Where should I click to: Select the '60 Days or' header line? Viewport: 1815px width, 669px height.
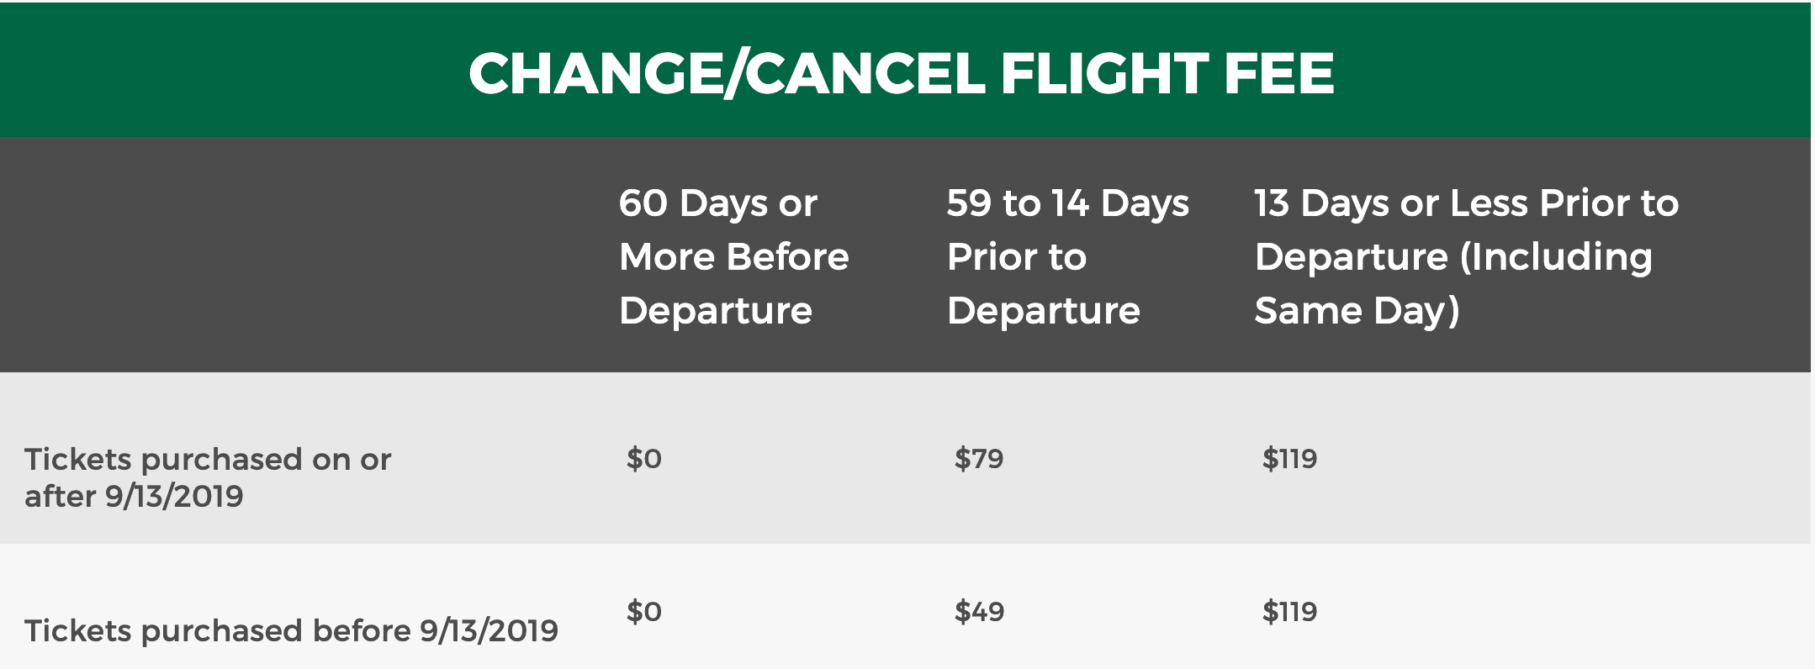(x=717, y=203)
